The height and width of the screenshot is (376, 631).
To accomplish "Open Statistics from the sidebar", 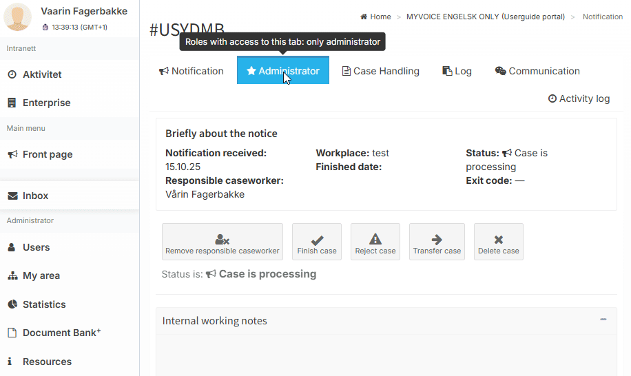I will pos(44,304).
